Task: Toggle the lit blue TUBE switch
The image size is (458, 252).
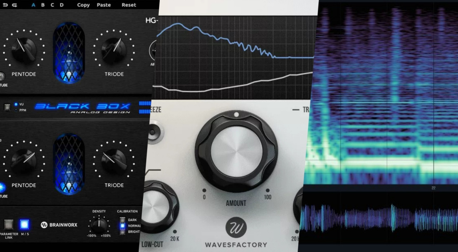Action: (x=2, y=187)
